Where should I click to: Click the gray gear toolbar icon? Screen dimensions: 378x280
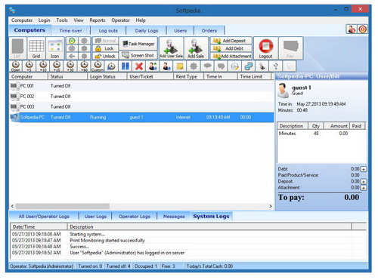coord(194,66)
